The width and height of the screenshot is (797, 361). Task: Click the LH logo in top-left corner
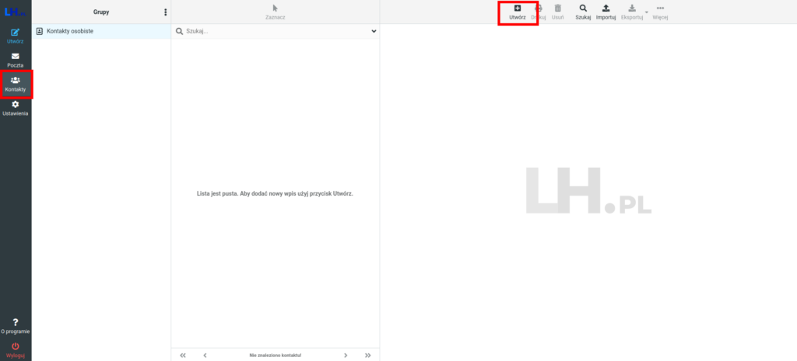[x=14, y=12]
